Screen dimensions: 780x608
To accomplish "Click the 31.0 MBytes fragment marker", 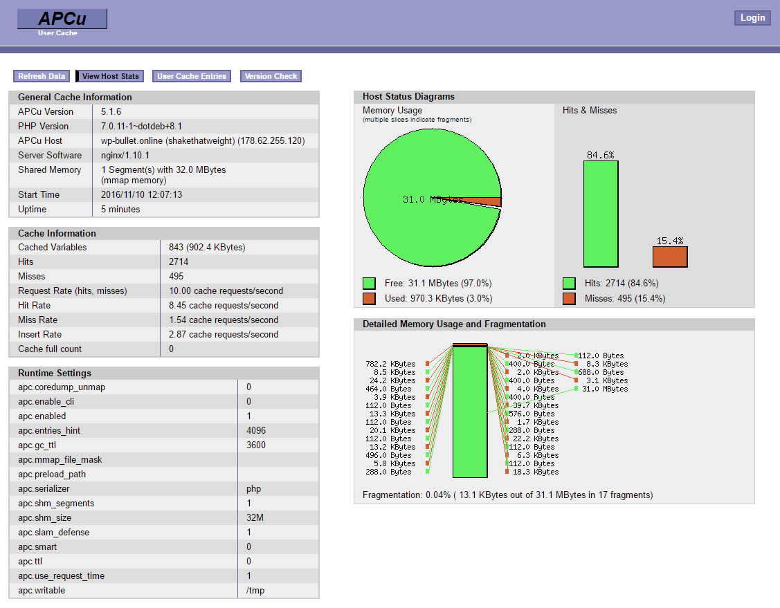I will [576, 389].
